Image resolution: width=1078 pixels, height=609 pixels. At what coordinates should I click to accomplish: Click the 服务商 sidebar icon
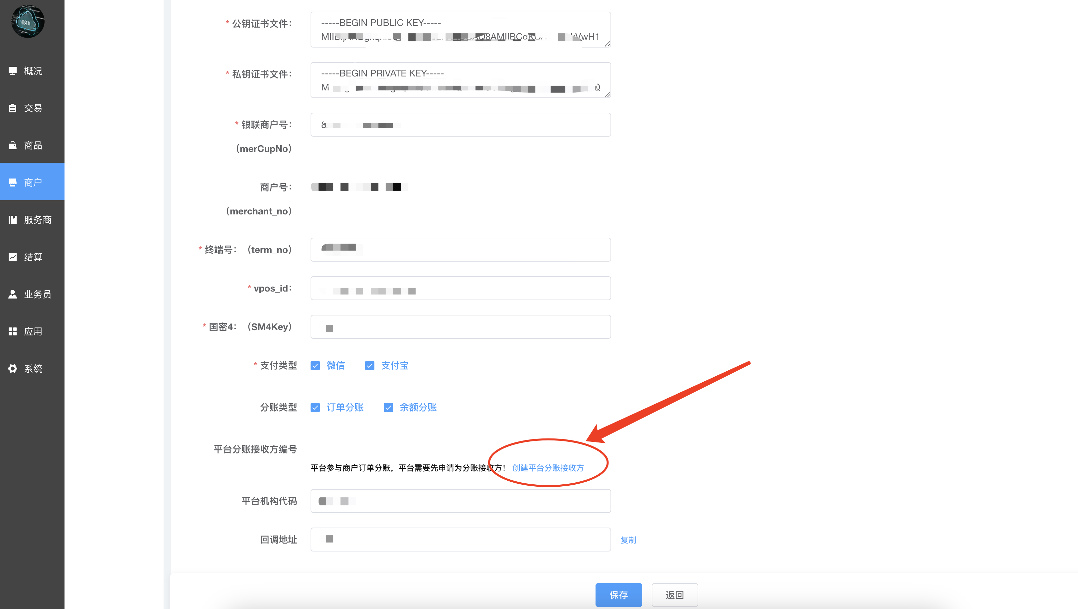[x=13, y=220]
